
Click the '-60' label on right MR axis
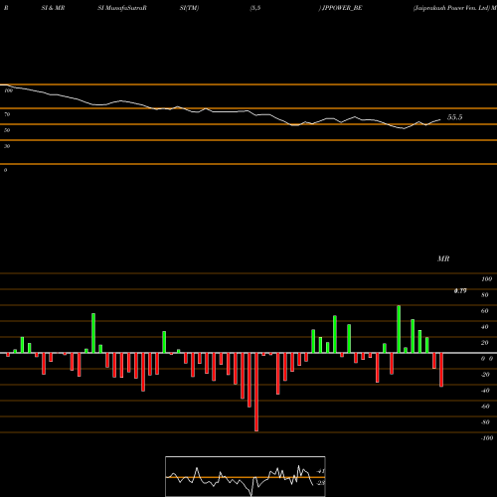[x=485, y=407]
